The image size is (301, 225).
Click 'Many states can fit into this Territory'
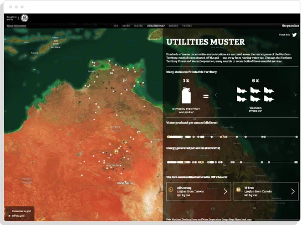click(192, 72)
